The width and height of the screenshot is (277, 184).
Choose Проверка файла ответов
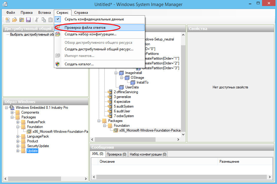tap(99, 28)
